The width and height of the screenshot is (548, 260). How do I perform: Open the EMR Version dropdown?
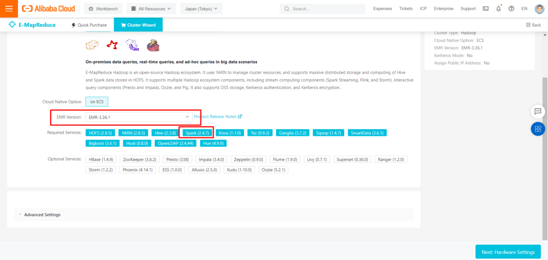pyautogui.click(x=138, y=117)
